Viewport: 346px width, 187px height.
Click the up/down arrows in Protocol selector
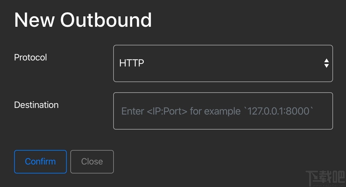point(326,63)
